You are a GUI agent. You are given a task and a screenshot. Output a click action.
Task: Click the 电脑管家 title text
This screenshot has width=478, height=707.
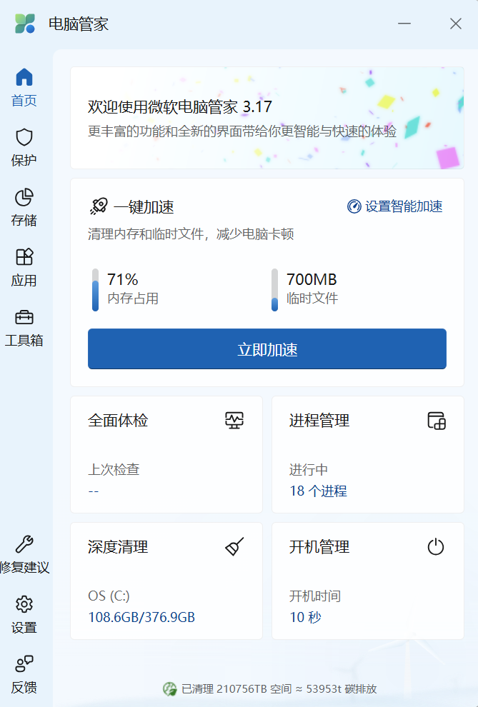[79, 24]
